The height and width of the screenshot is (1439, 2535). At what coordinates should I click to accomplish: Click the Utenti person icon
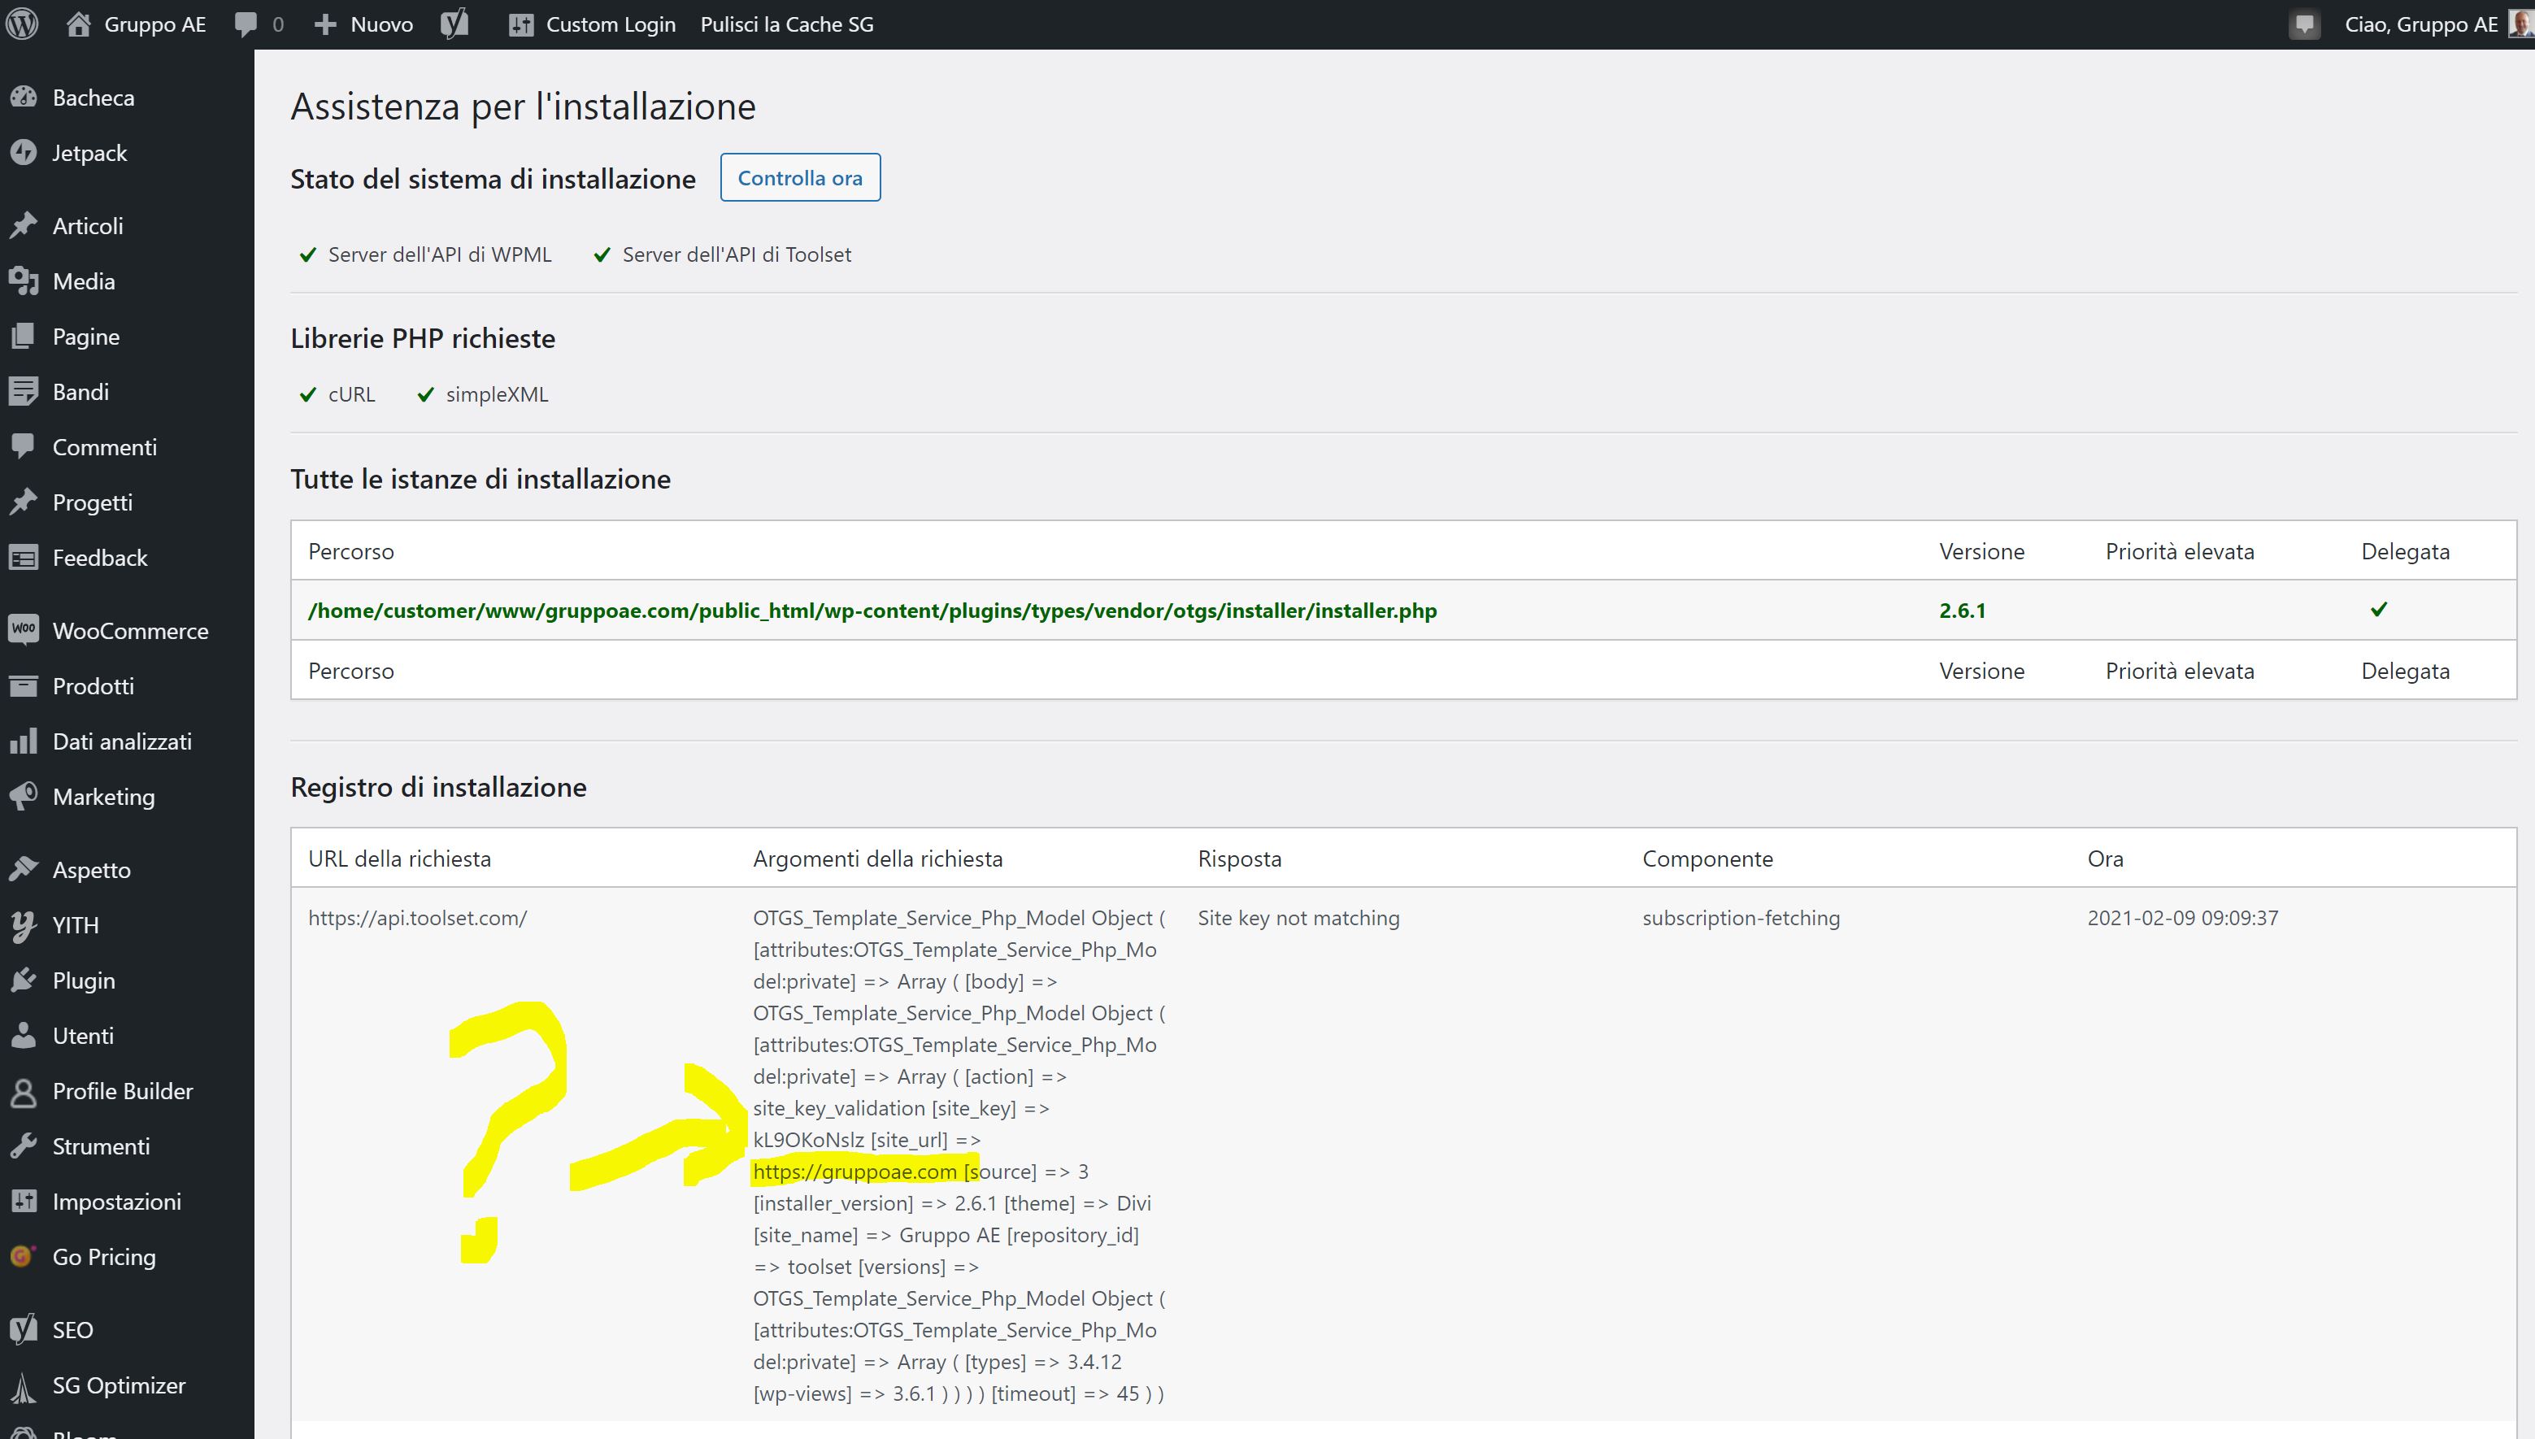click(24, 1036)
